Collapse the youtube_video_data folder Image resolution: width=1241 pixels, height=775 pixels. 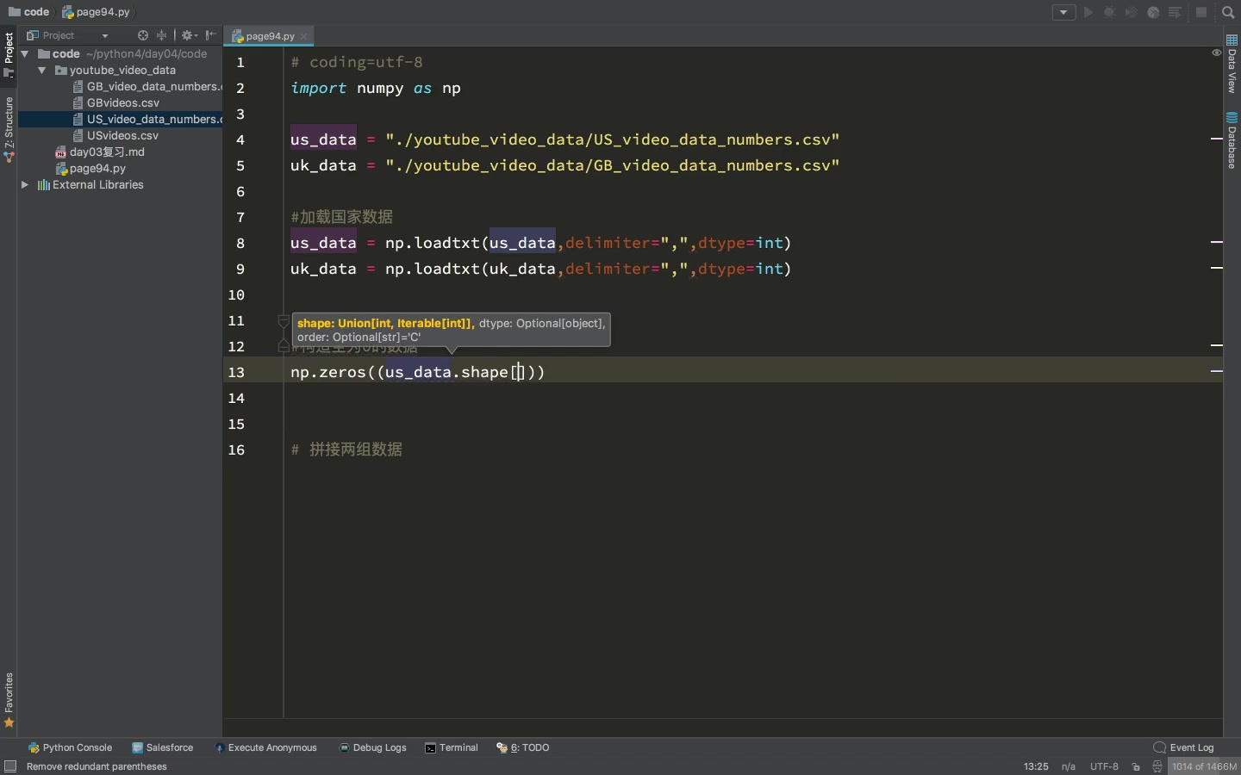click(x=41, y=70)
